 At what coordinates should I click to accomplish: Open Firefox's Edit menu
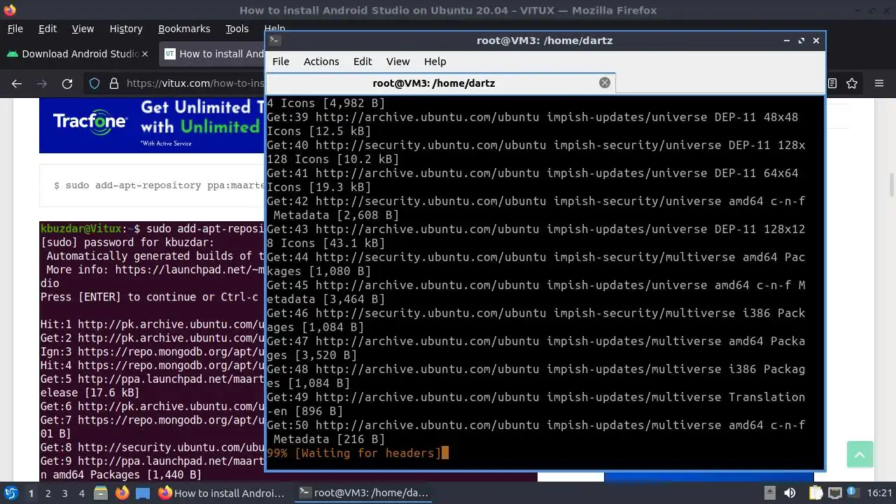[x=48, y=29]
